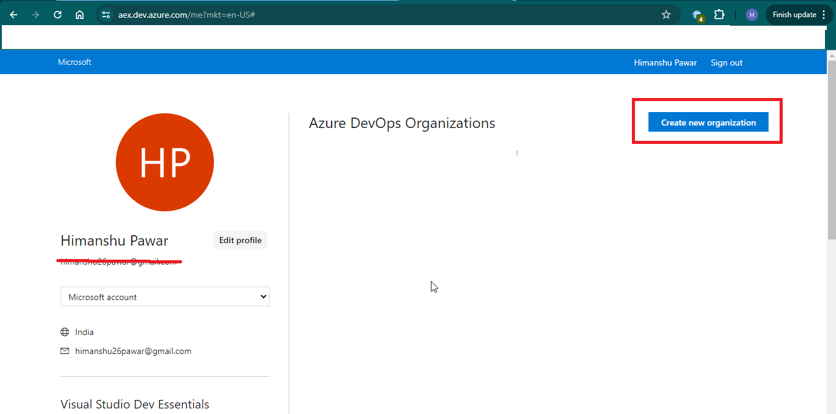Sign out of the account
This screenshot has height=414, width=836.
pyautogui.click(x=726, y=62)
